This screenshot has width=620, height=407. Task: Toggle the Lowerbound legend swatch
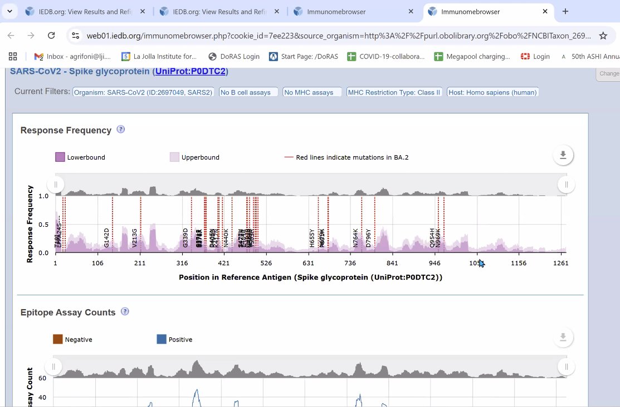click(60, 157)
